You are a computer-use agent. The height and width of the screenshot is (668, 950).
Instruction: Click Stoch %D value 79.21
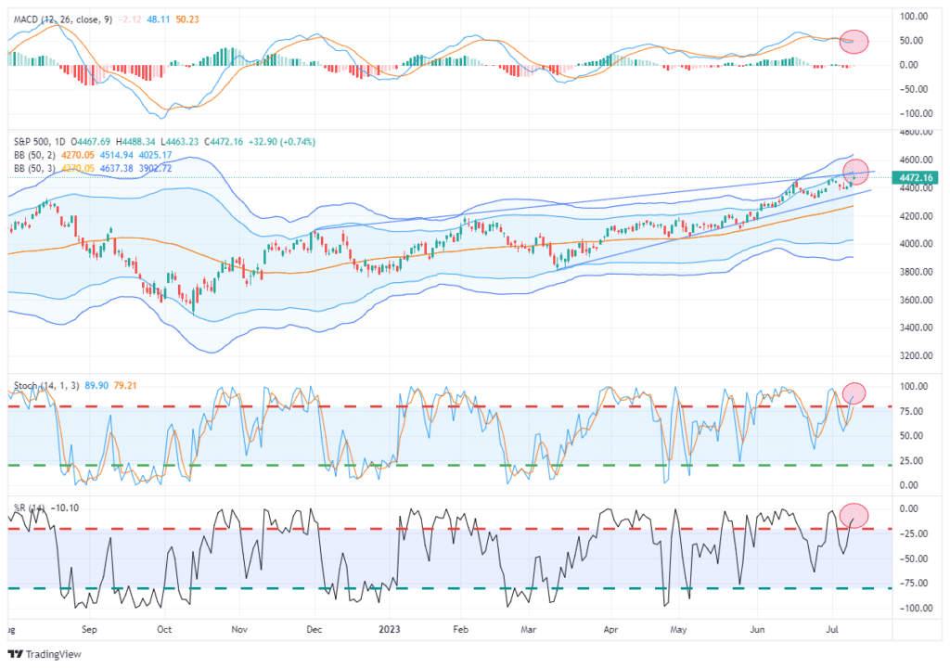tap(125, 386)
